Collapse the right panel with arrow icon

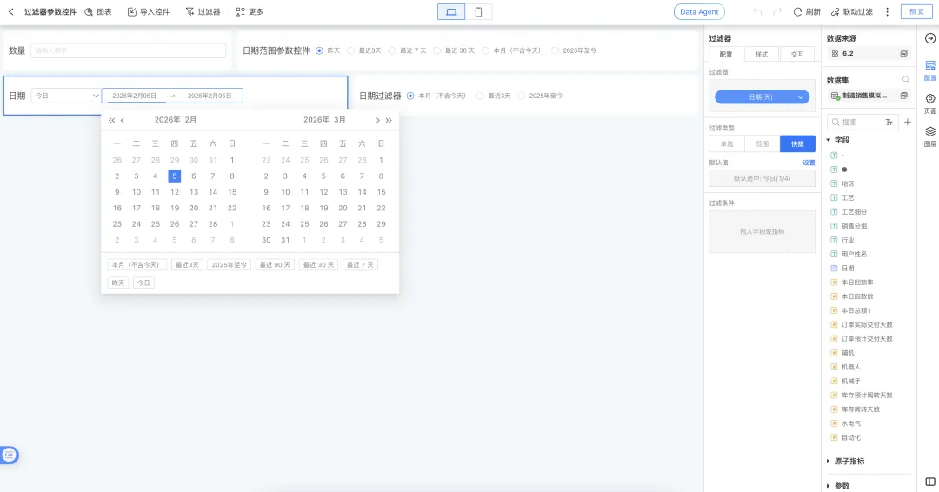coord(930,38)
